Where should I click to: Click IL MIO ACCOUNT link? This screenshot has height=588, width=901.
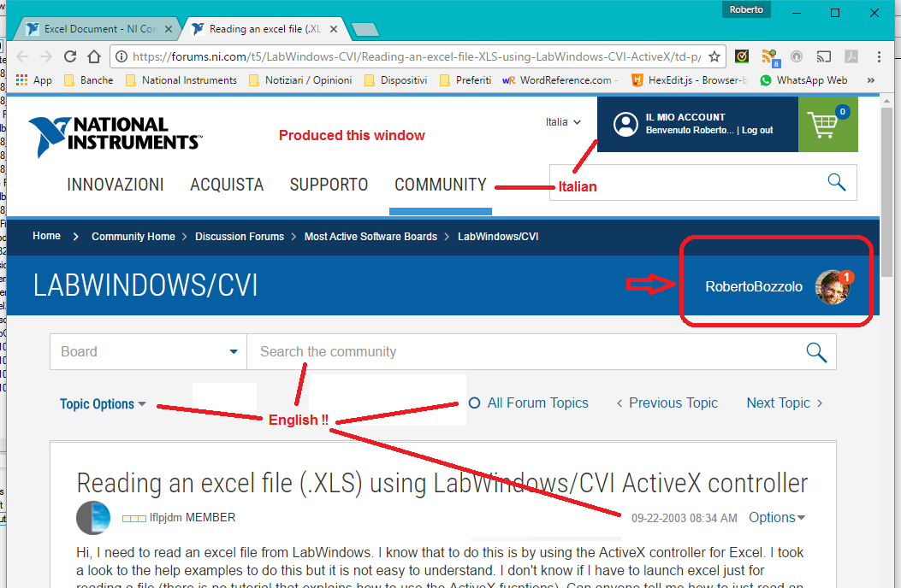click(685, 117)
